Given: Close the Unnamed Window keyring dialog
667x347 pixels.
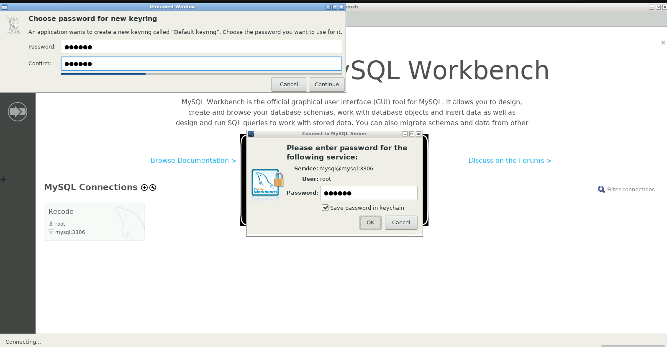Looking at the screenshot, I should 341,7.
